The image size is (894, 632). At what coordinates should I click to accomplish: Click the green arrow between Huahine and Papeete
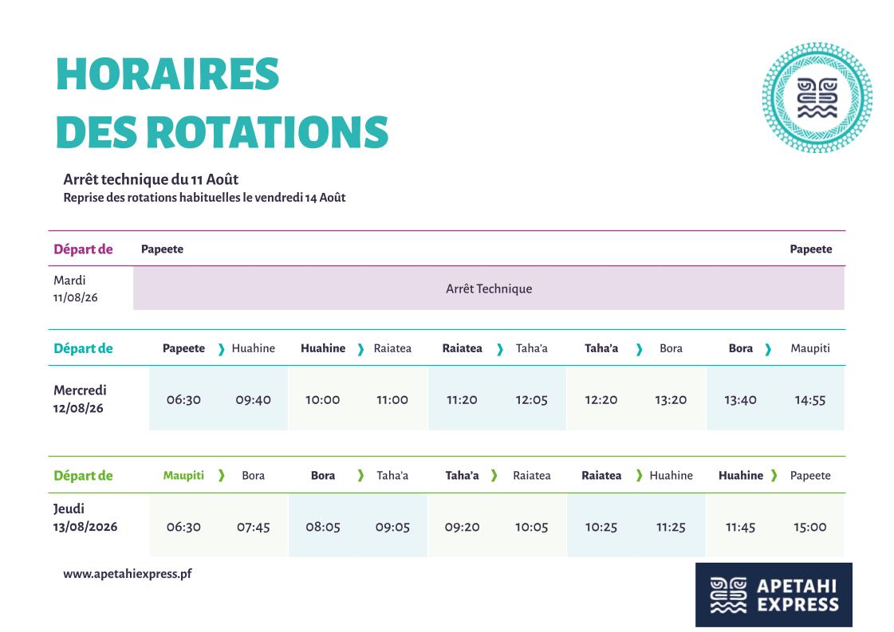click(x=774, y=476)
